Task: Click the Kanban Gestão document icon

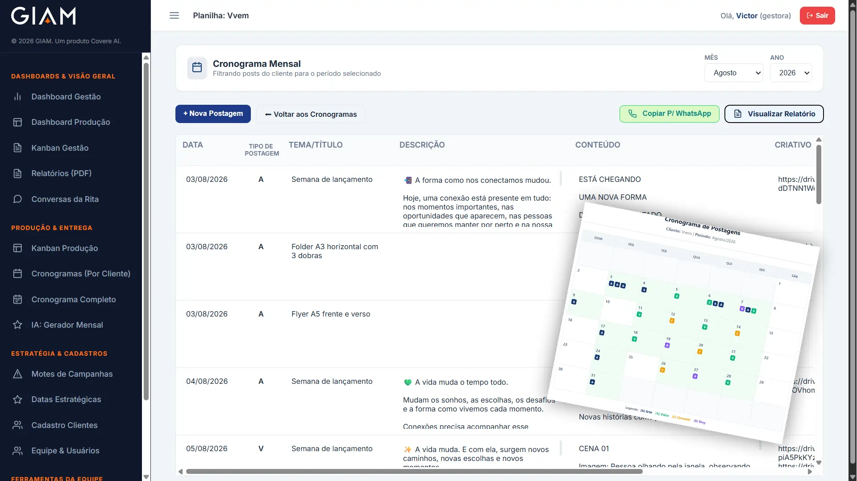Action: 17,148
